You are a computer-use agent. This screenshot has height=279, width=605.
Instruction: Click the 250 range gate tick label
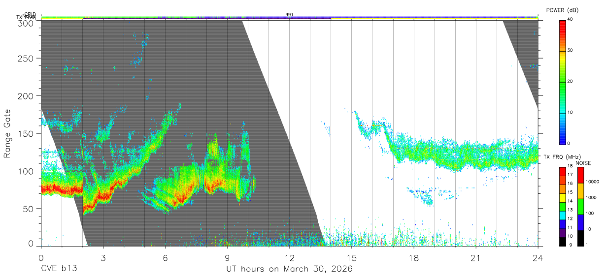pyautogui.click(x=25, y=58)
